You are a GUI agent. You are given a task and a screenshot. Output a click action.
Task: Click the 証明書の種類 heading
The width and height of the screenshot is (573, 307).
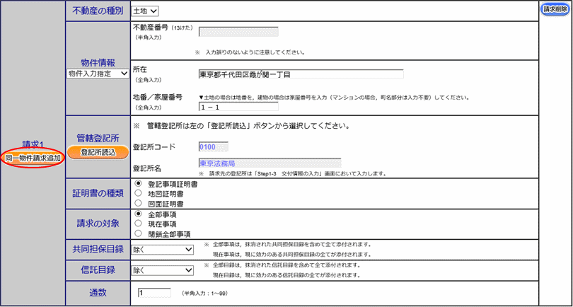click(x=98, y=193)
